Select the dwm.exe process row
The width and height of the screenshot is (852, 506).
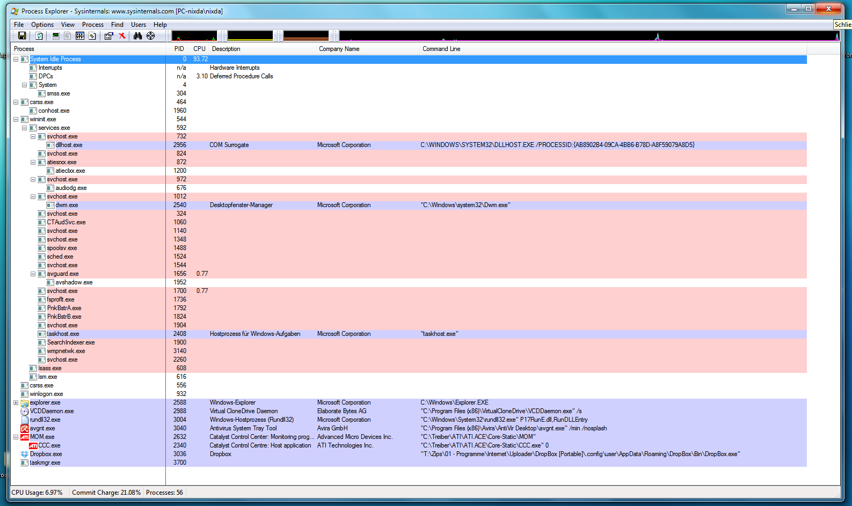tap(409, 205)
